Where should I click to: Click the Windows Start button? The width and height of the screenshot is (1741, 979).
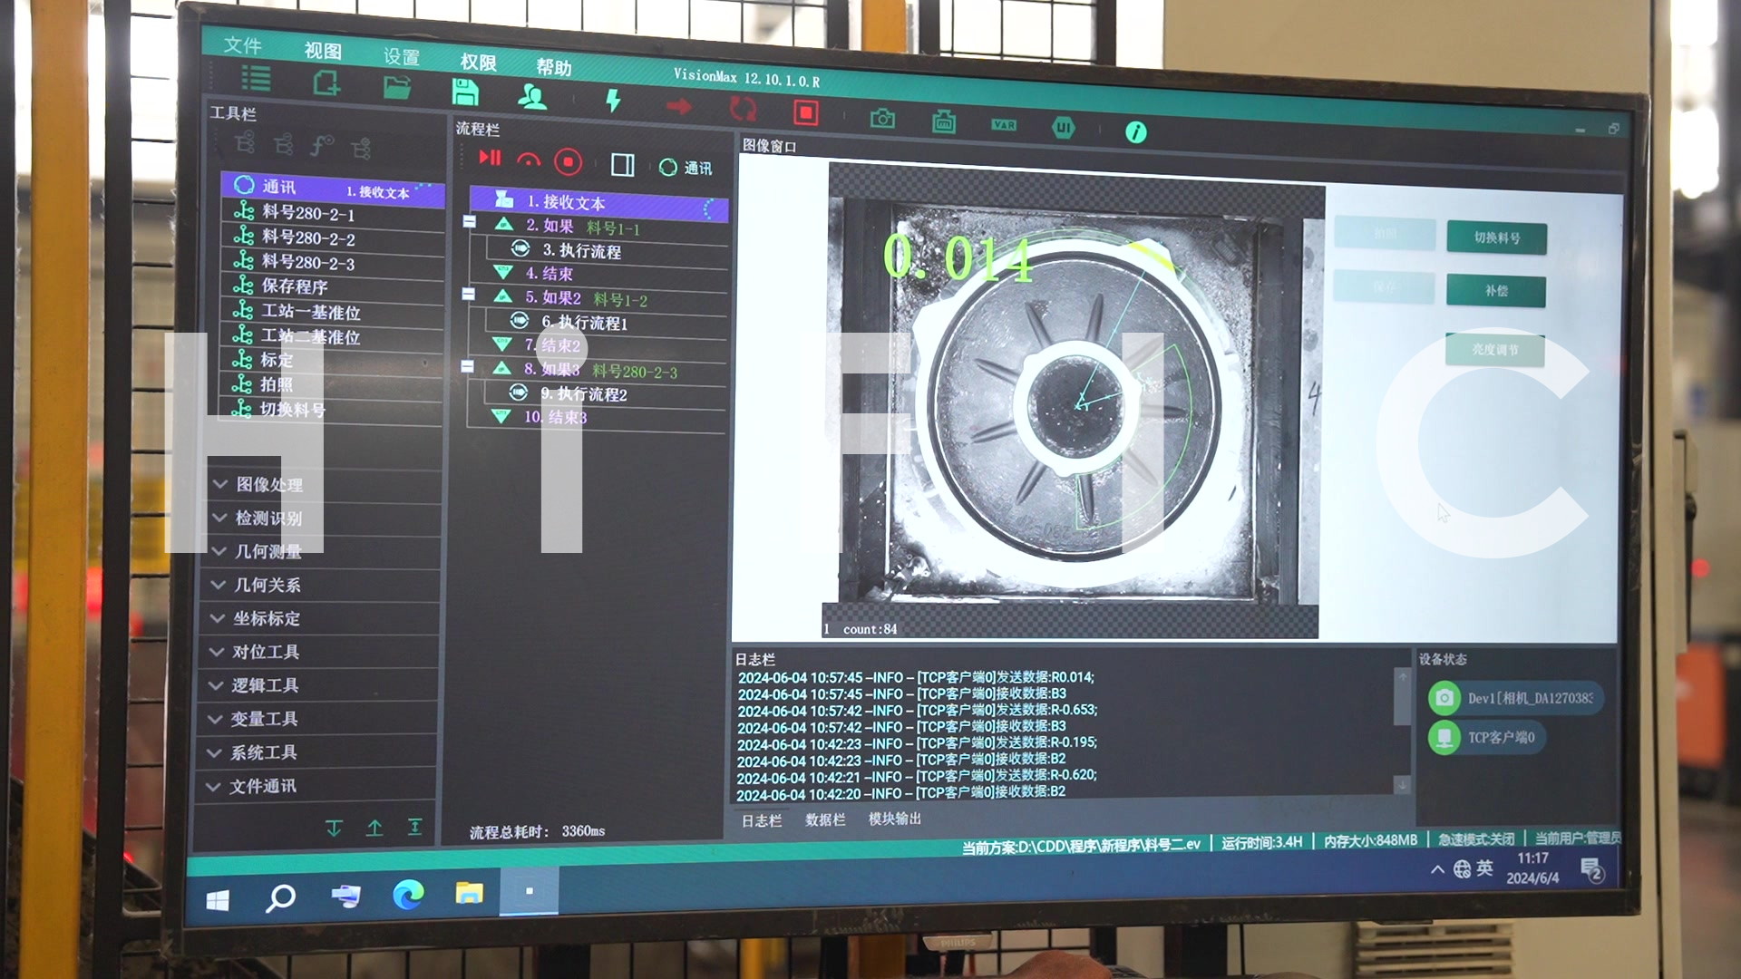(218, 900)
